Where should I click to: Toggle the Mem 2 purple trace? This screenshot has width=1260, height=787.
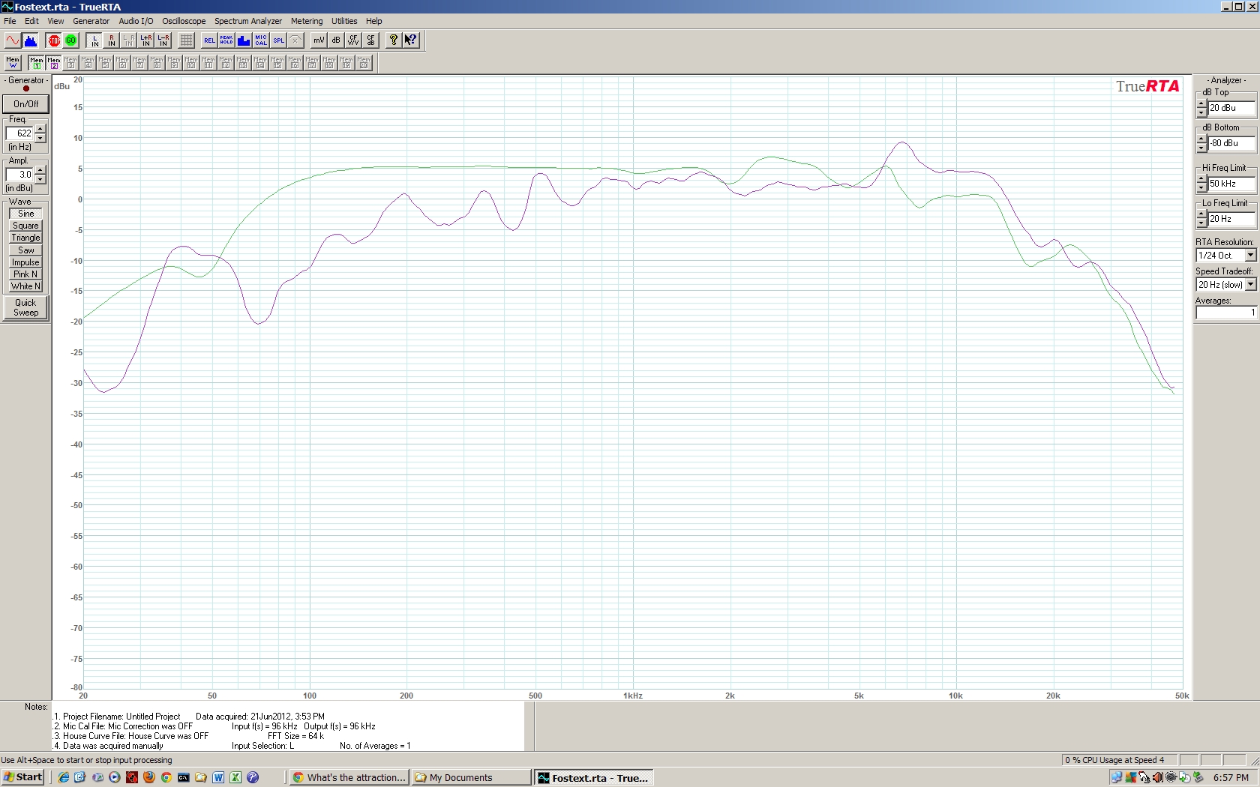pyautogui.click(x=54, y=63)
